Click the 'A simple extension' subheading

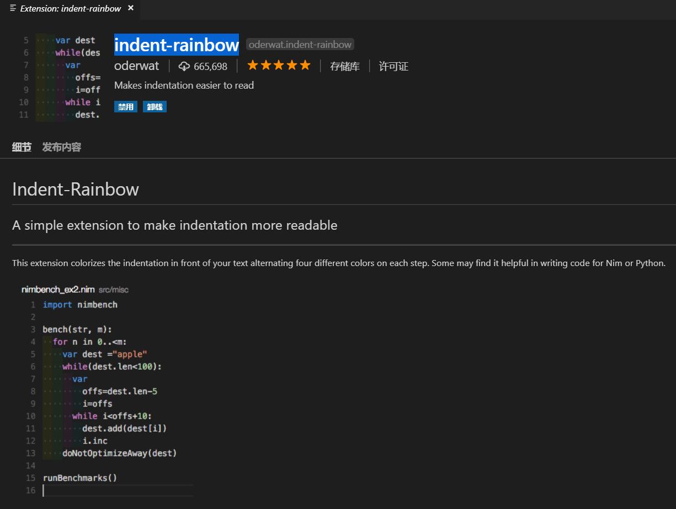[174, 225]
